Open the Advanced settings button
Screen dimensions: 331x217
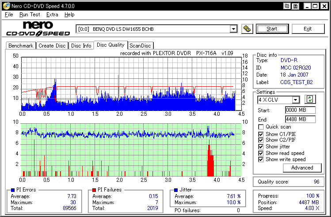[302, 168]
